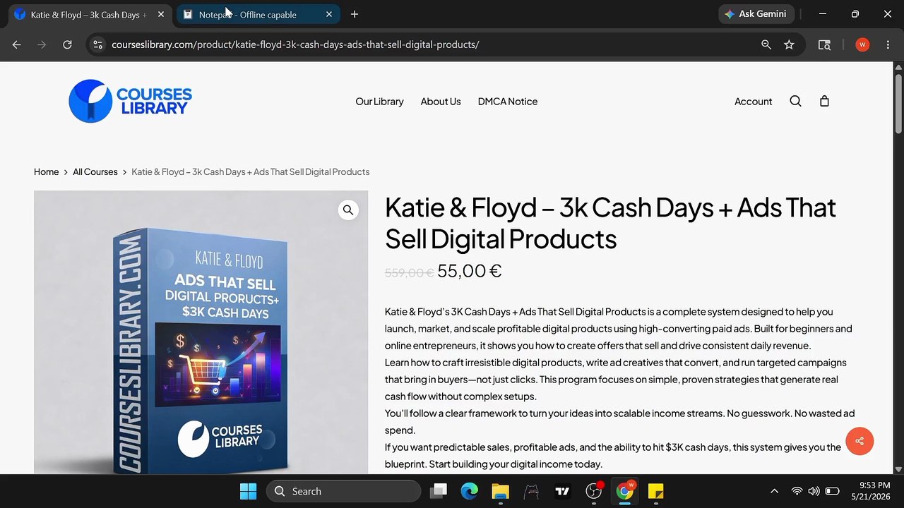This screenshot has width=904, height=508.
Task: Open the cat icon app on taskbar
Action: 531,491
